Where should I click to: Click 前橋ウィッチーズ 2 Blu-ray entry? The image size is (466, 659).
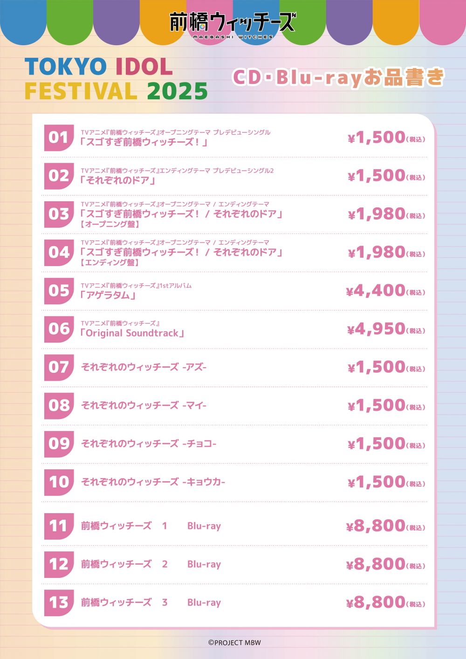pyautogui.click(x=151, y=564)
